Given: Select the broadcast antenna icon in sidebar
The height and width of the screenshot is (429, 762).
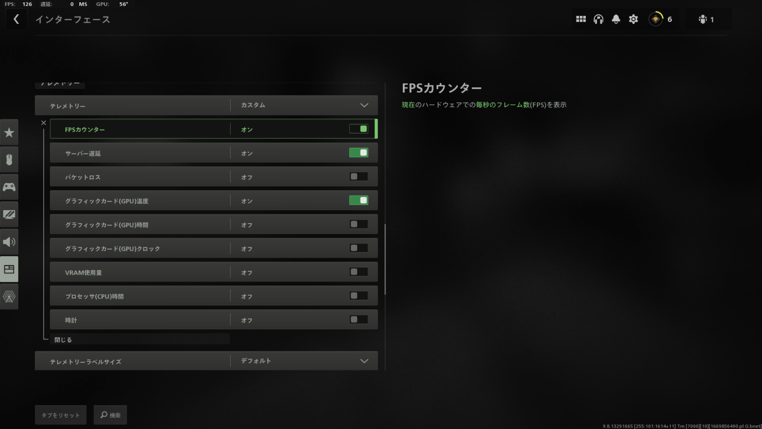Looking at the screenshot, I should [9, 296].
